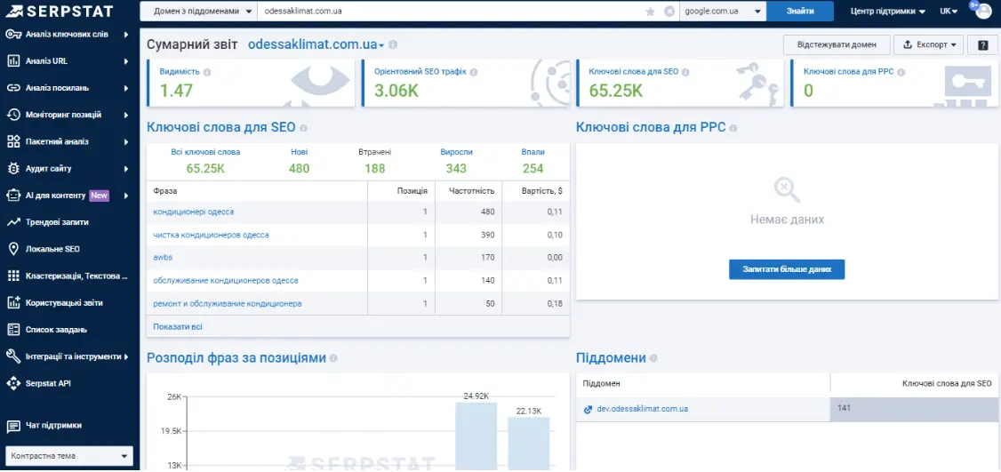Open position monitoring clock icon
This screenshot has width=1001, height=472.
tap(13, 115)
